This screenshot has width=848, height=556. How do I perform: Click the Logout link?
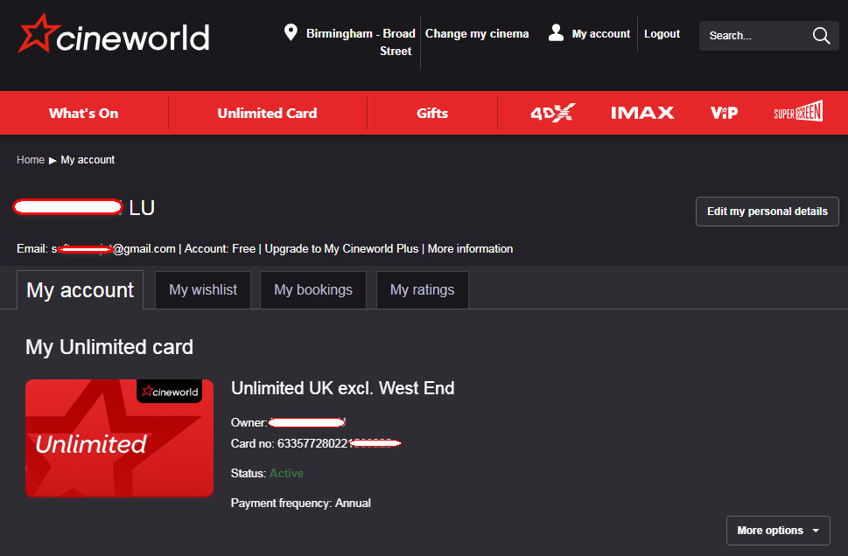[x=662, y=32]
